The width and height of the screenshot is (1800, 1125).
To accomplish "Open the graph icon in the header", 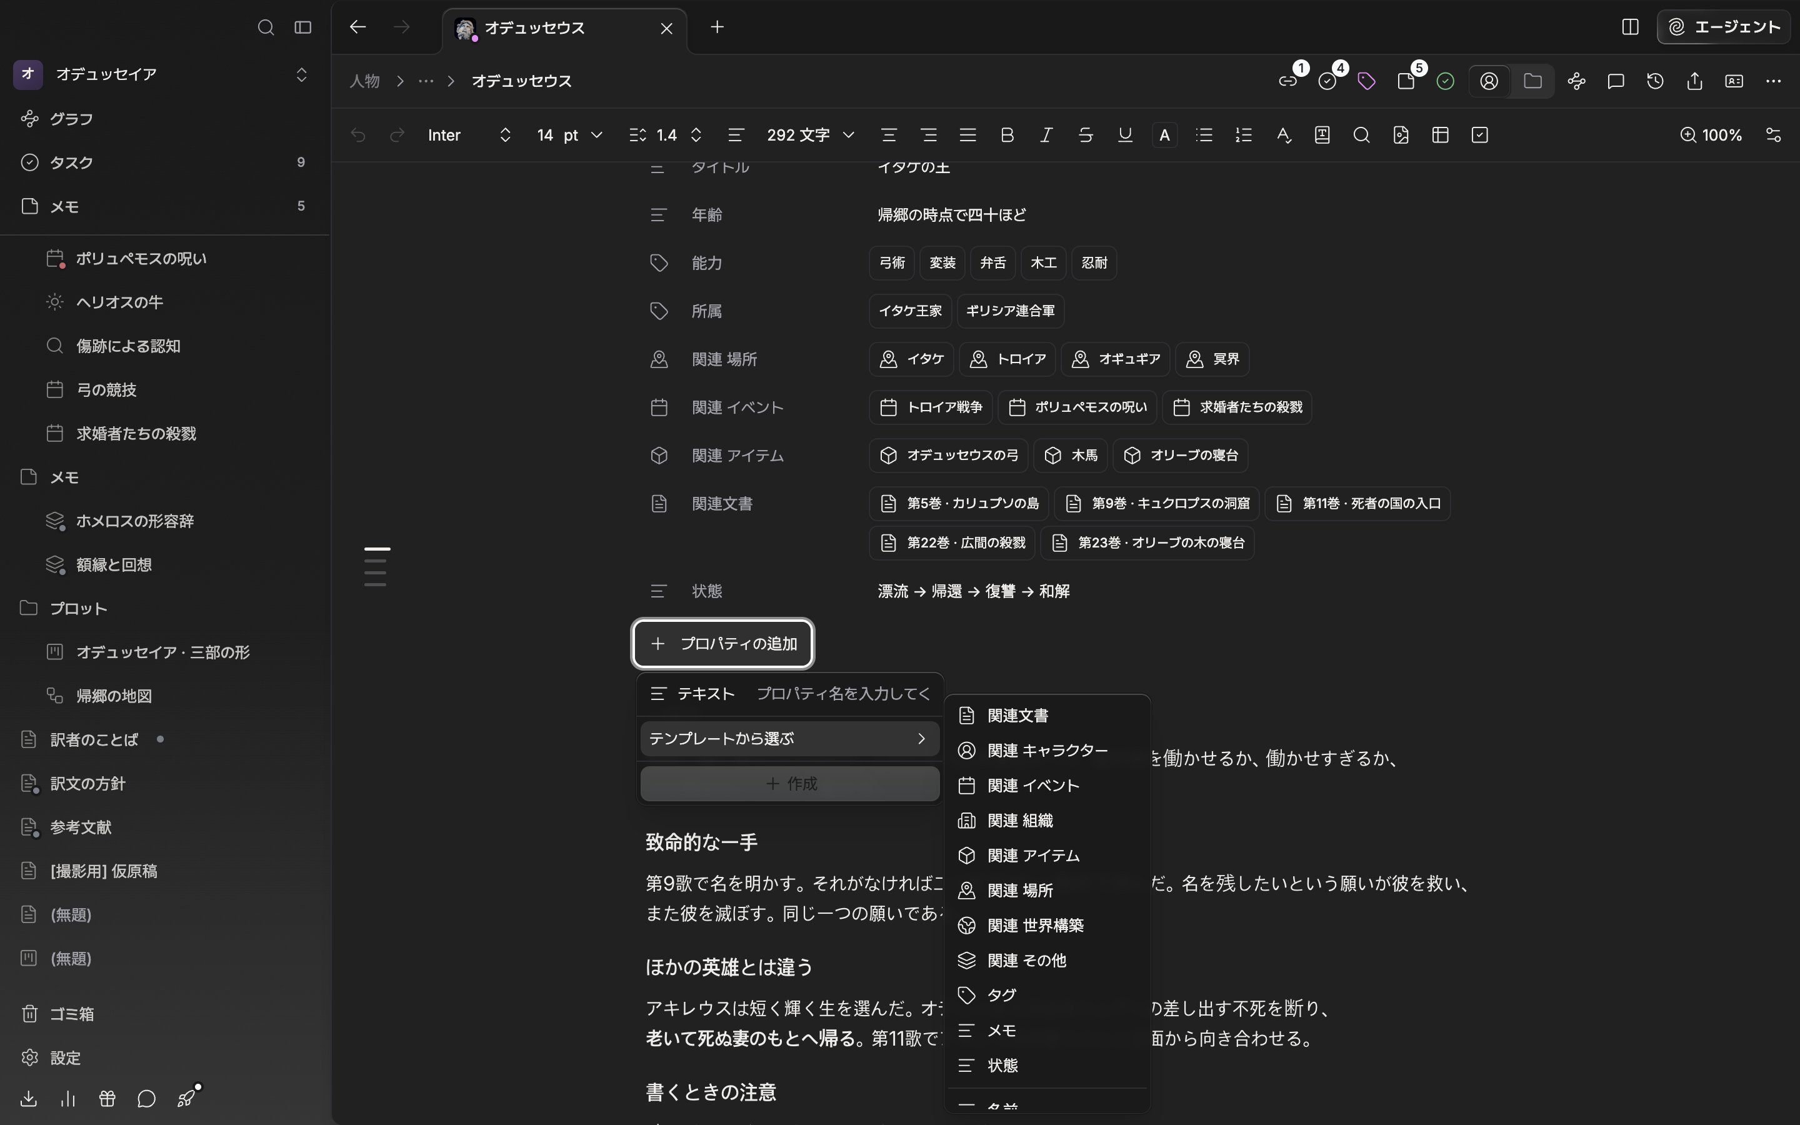I will (x=1576, y=81).
